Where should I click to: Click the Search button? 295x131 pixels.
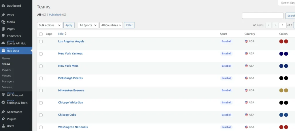tap(290, 16)
